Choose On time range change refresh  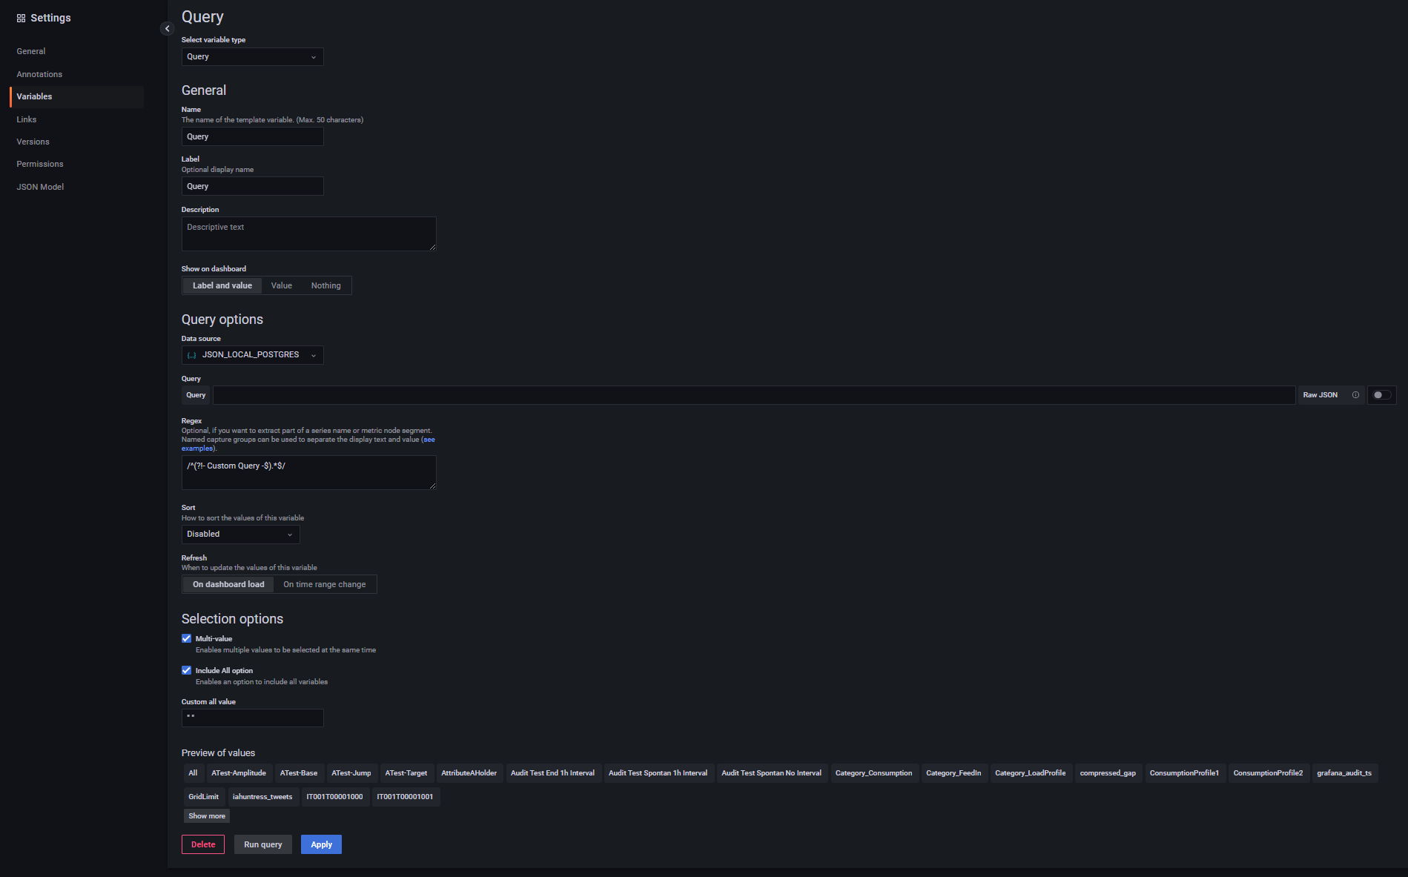click(324, 584)
